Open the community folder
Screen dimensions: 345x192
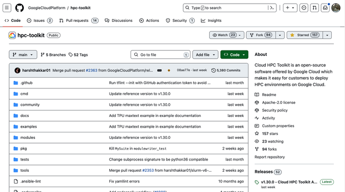pos(30,105)
